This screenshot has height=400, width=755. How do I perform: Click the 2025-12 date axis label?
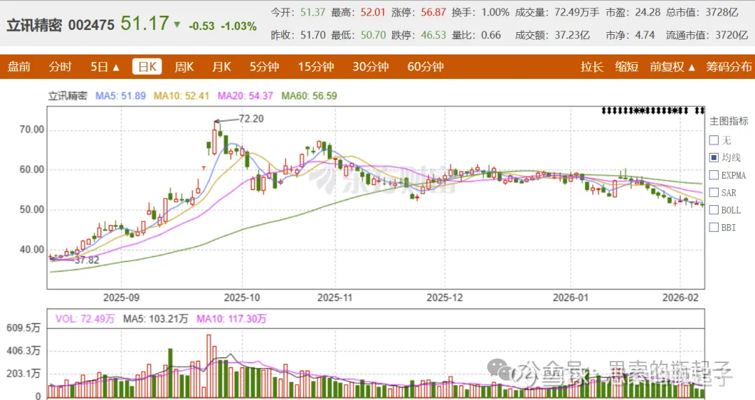445,297
